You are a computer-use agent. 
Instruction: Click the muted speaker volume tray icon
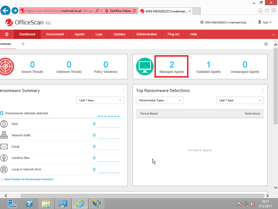click(252, 204)
